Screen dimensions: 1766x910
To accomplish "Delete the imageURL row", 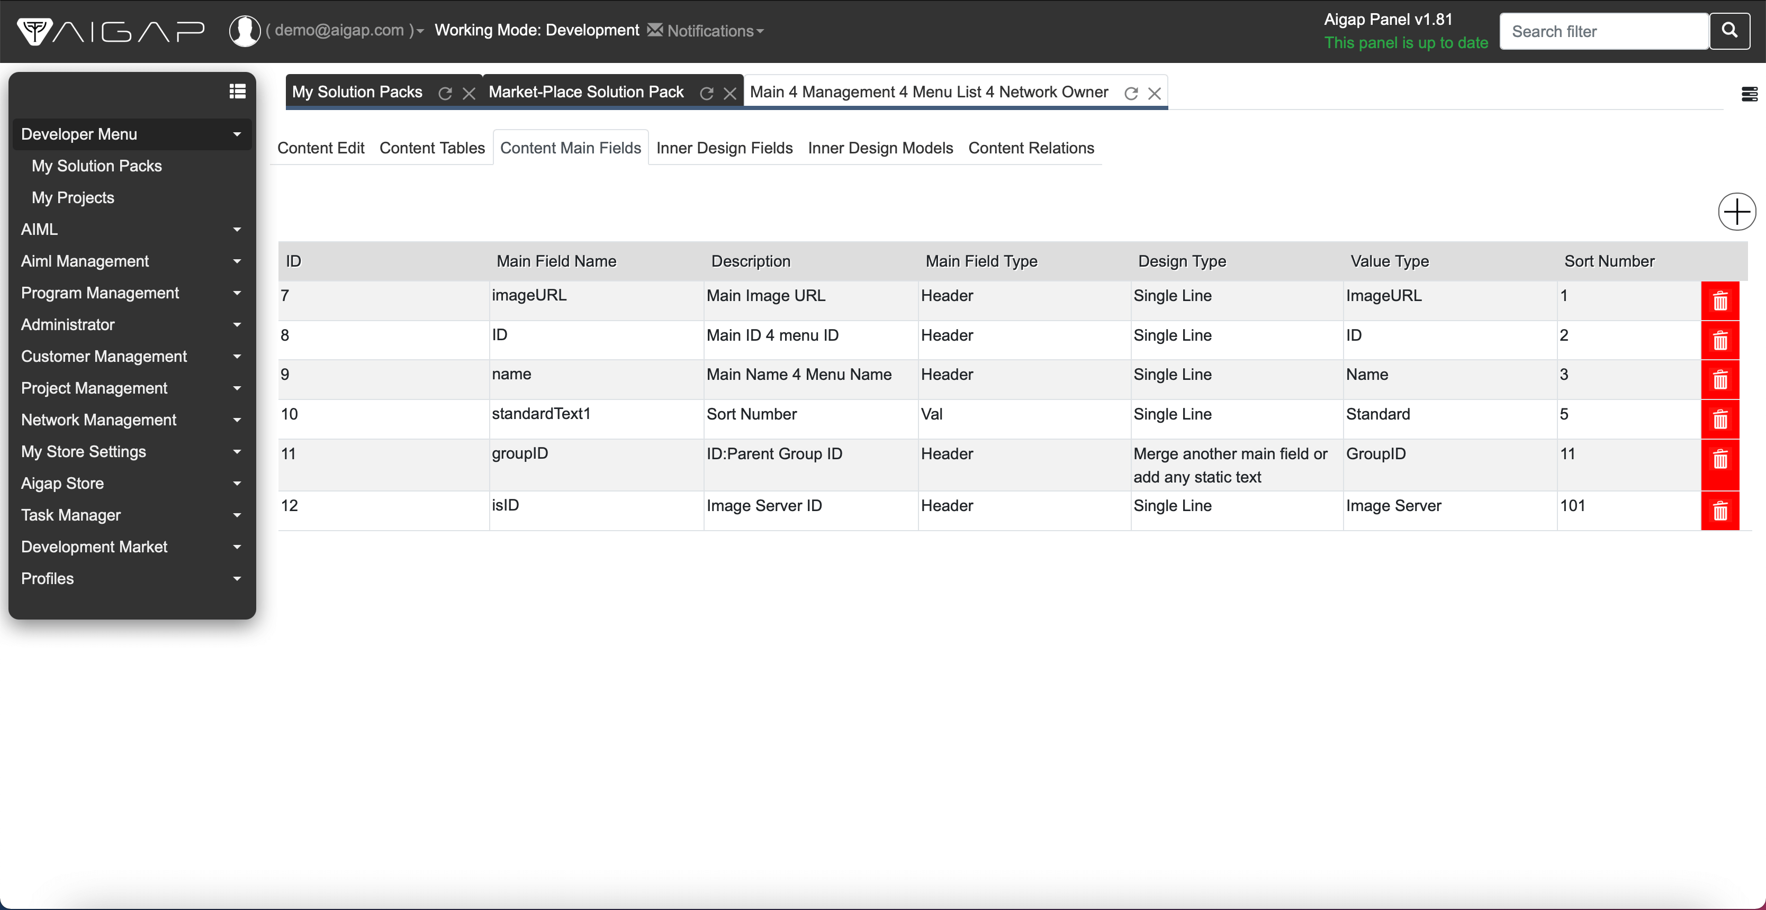I will click(x=1720, y=301).
